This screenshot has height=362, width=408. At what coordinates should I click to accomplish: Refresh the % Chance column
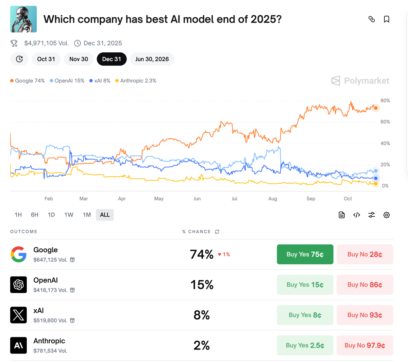point(217,231)
